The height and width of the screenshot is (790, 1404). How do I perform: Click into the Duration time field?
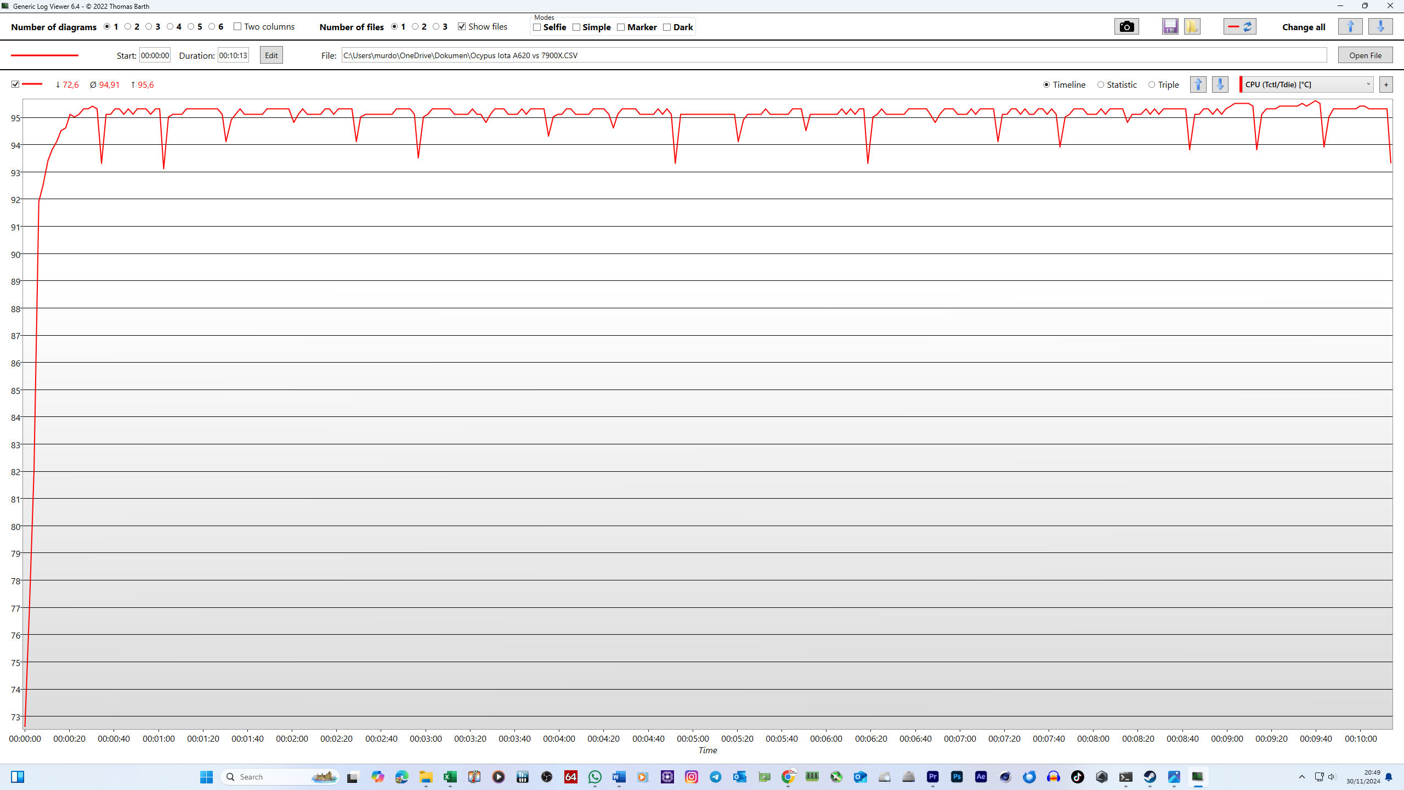pos(233,55)
